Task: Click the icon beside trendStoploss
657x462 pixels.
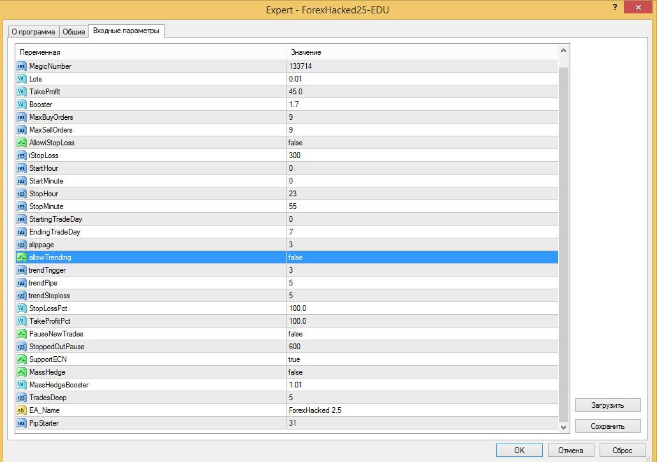Action: click(22, 296)
